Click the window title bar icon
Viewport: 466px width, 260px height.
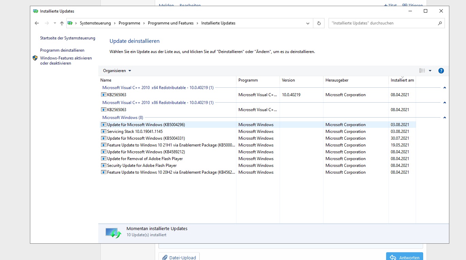(x=36, y=11)
